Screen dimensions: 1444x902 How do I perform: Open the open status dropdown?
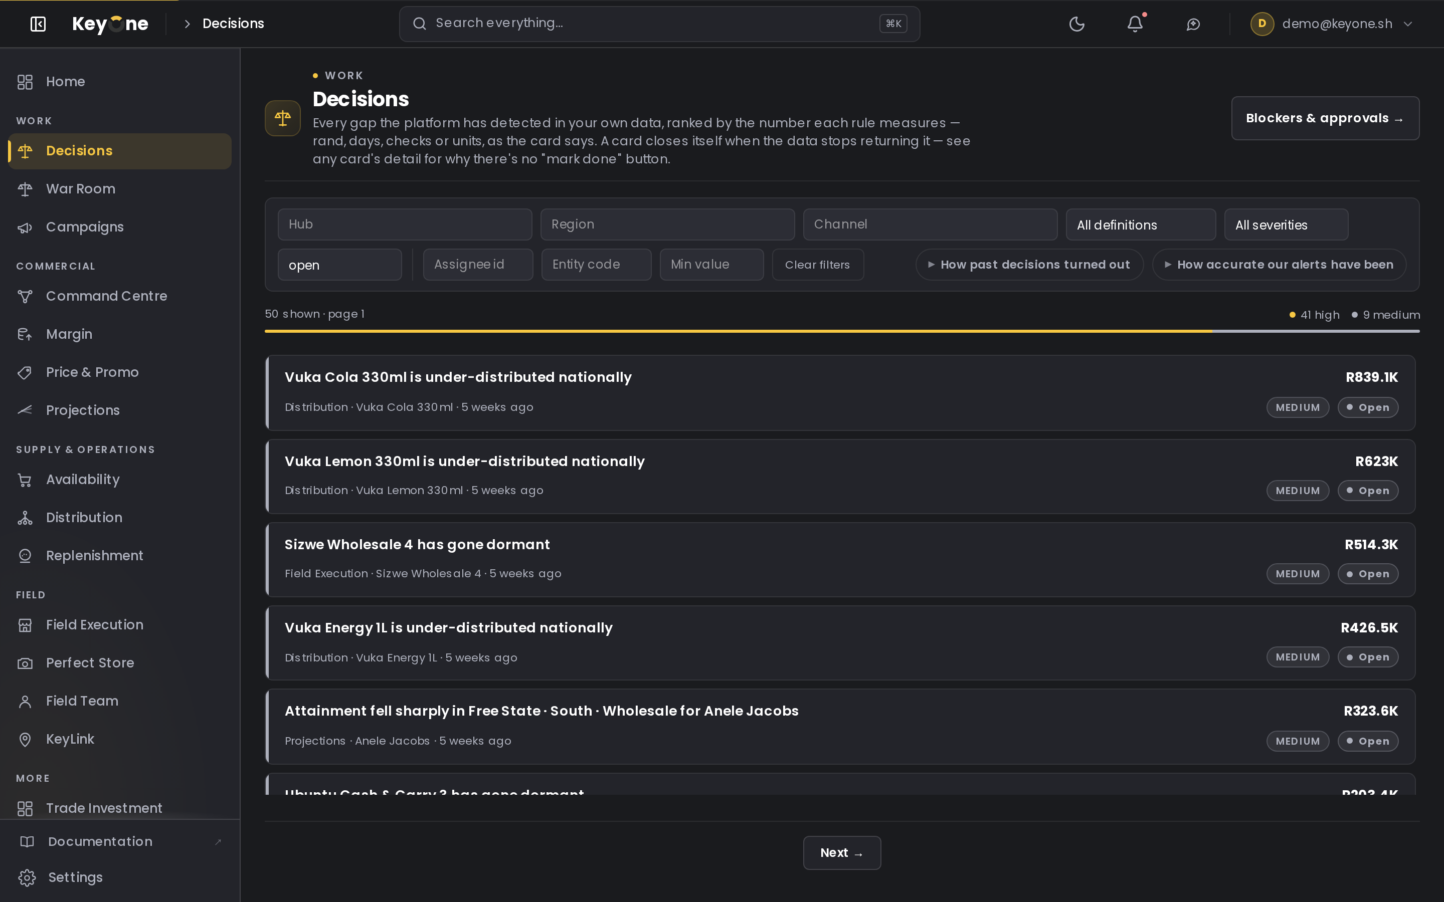point(339,265)
